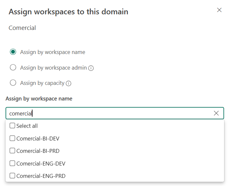Click the Select all label text
This screenshot has height=186, width=228.
click(x=27, y=126)
